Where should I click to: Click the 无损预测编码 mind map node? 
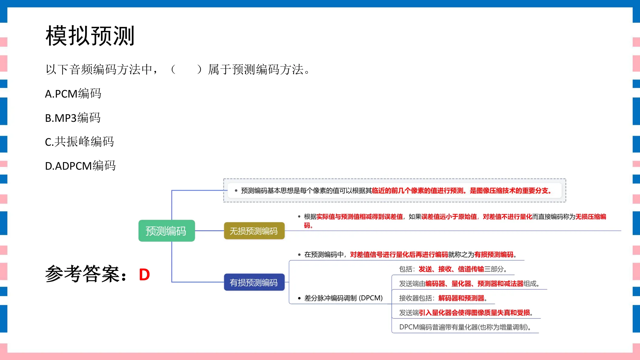(x=254, y=231)
